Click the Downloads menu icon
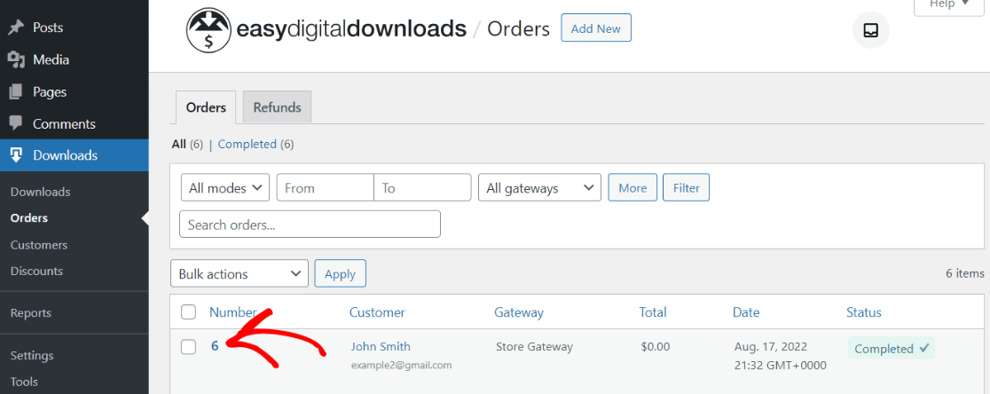This screenshot has width=990, height=394. point(16,155)
